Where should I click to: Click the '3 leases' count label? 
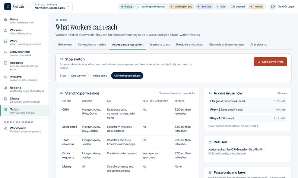coord(282,93)
